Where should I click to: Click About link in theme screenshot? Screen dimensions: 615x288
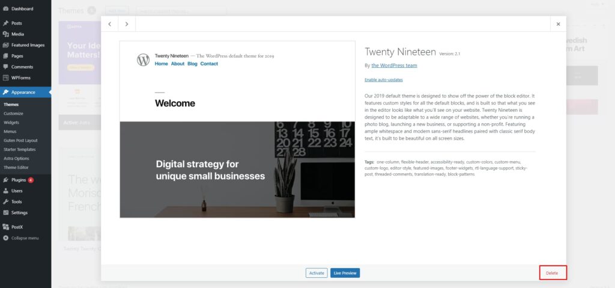(178, 64)
